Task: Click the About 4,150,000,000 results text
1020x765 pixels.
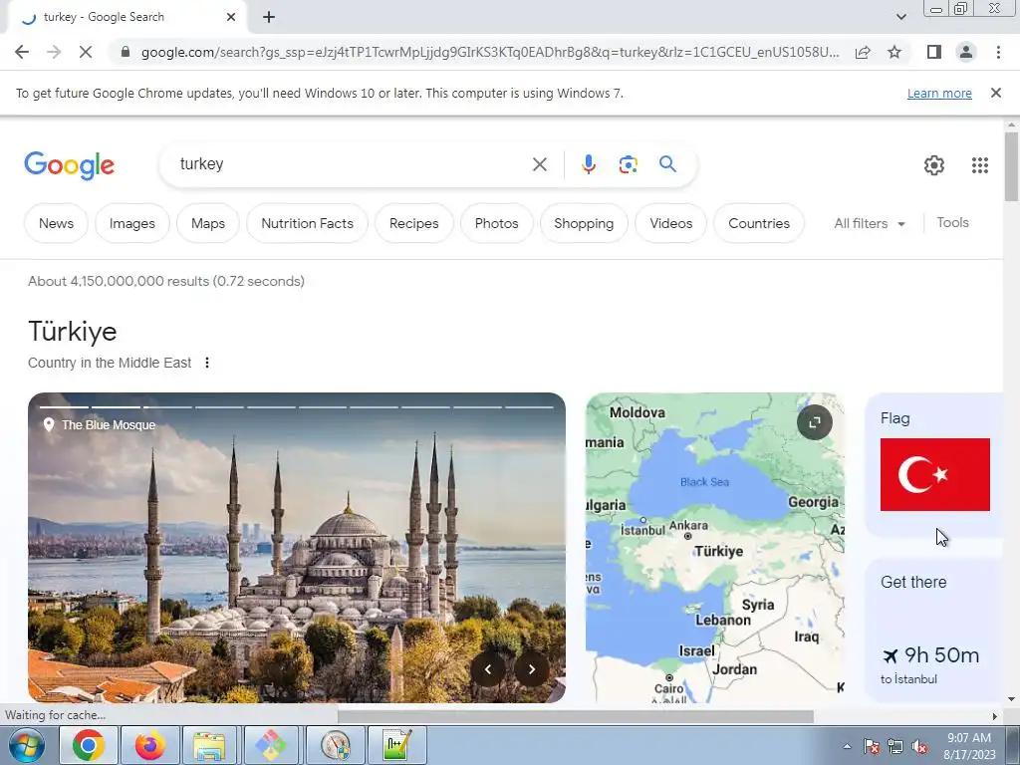Action: coord(166,281)
